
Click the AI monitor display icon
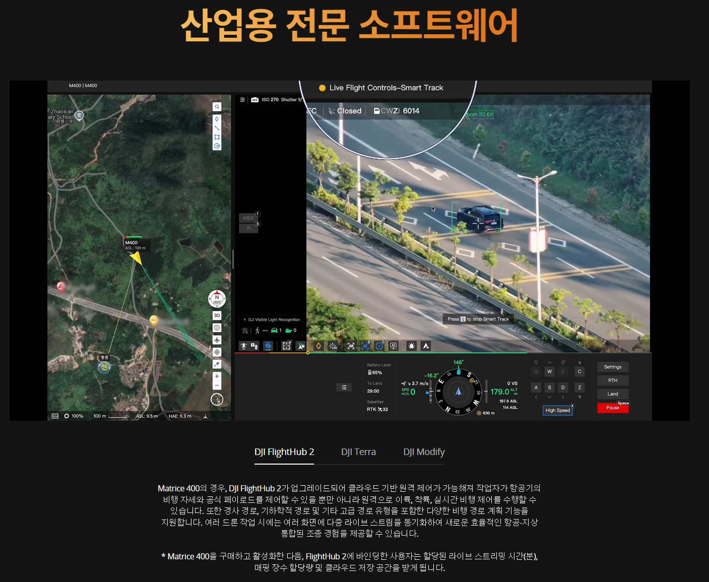pos(394,346)
